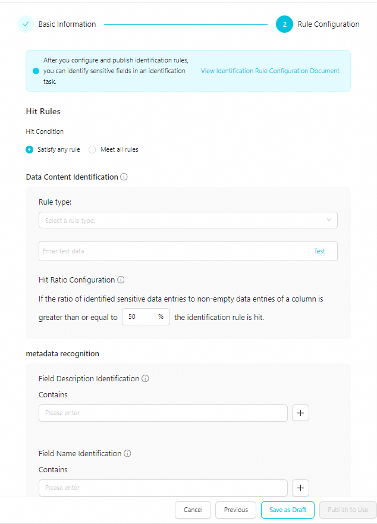Viewport: 377px width, 524px height.
Task: Click the Basic Information checkmark step icon
Action: click(26, 24)
